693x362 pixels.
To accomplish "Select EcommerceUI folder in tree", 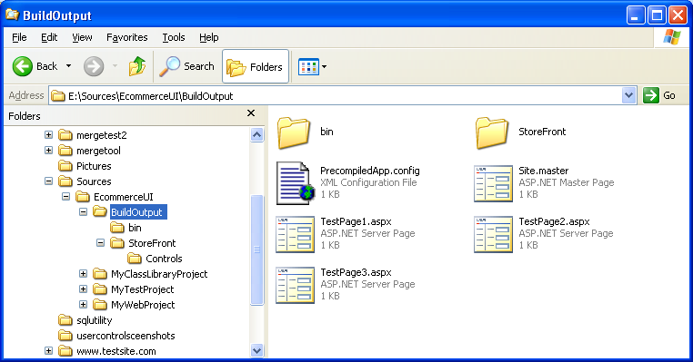I will pyautogui.click(x=115, y=197).
